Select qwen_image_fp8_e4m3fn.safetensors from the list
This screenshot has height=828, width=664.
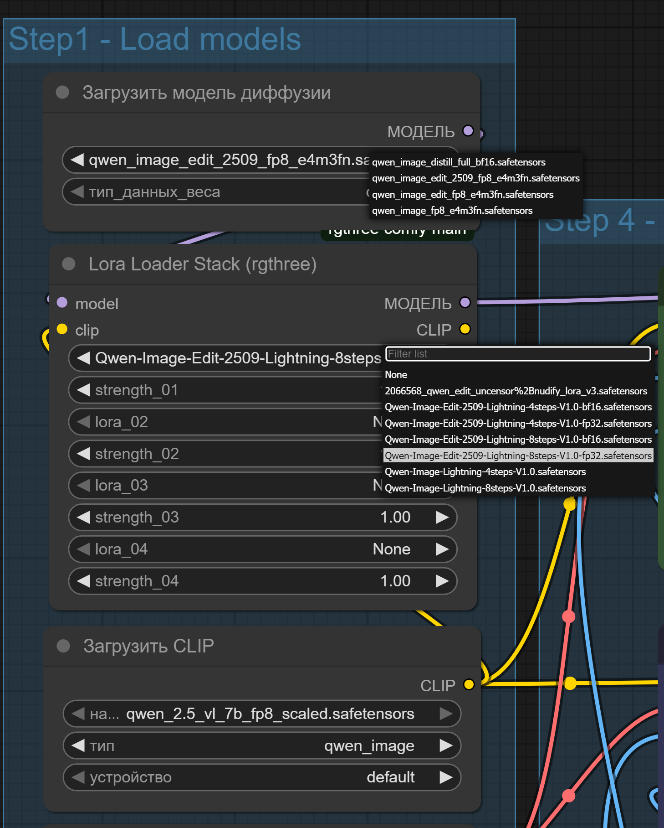(475, 210)
